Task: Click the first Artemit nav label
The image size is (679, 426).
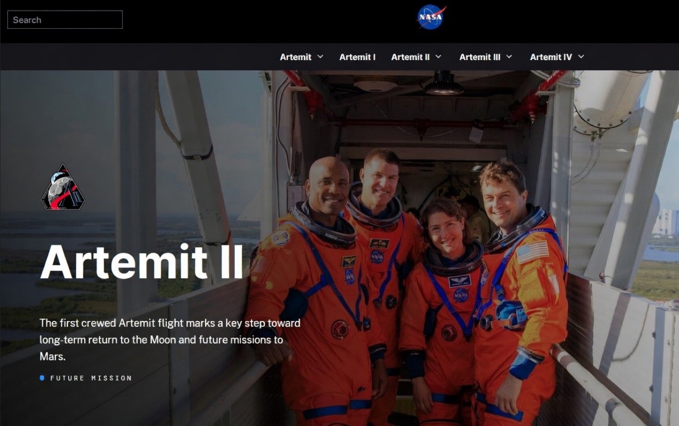Action: [295, 57]
